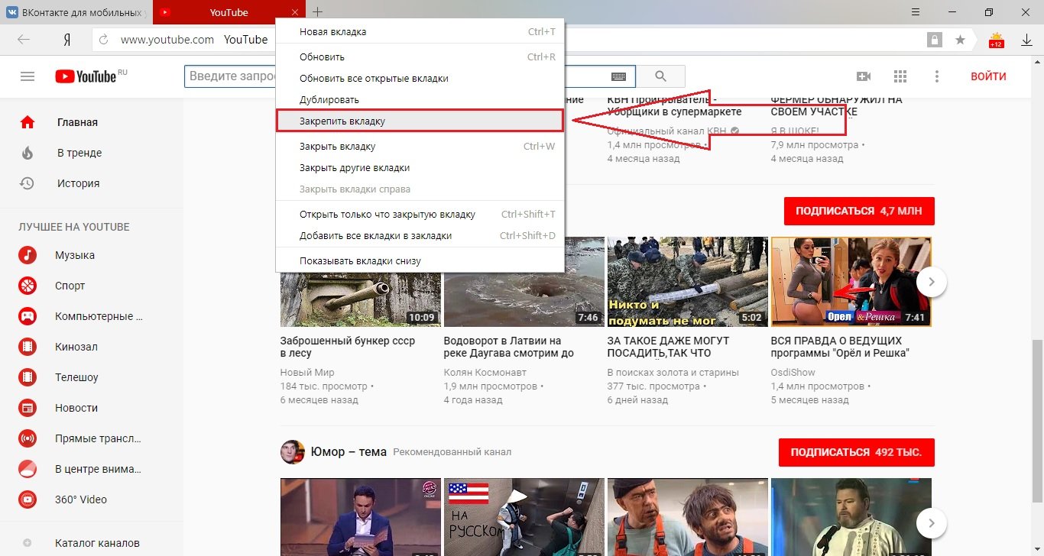Reload page with the address bar refresh icon
The image size is (1044, 556).
tap(105, 40)
